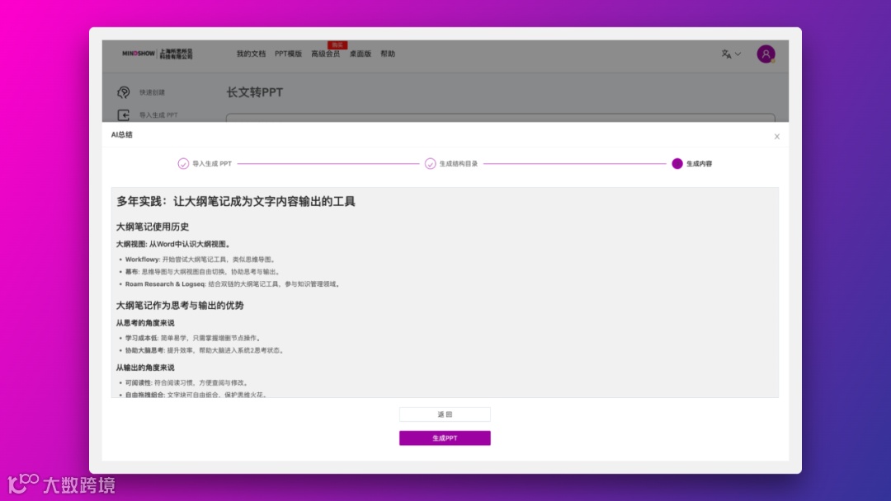Click the 导入生成 PPT sidebar icon
This screenshot has width=891, height=501.
[123, 115]
